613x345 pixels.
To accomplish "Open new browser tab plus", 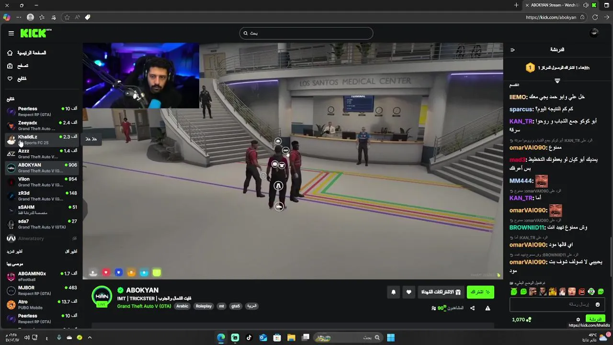I will [x=516, y=5].
